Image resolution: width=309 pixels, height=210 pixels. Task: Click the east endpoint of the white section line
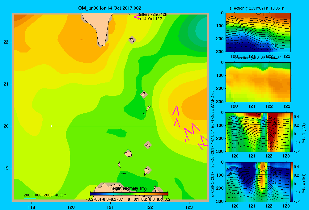pos(197,126)
